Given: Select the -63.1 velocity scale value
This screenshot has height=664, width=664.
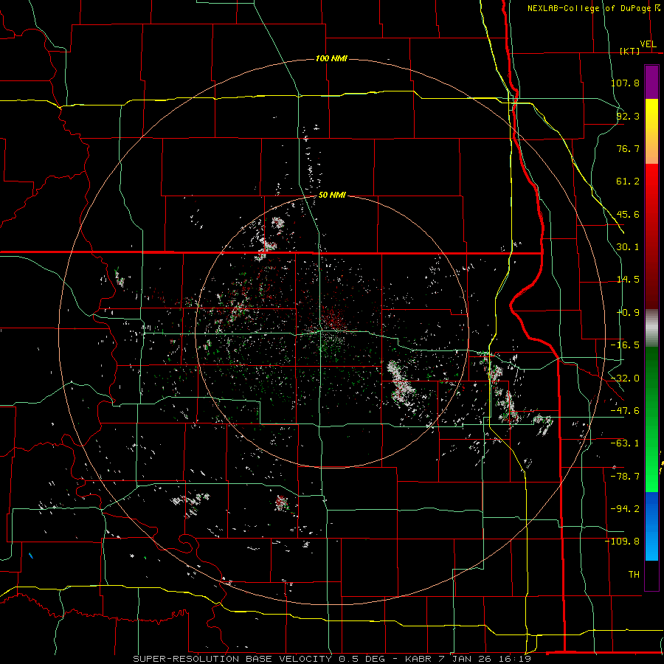Looking at the screenshot, I should point(625,443).
